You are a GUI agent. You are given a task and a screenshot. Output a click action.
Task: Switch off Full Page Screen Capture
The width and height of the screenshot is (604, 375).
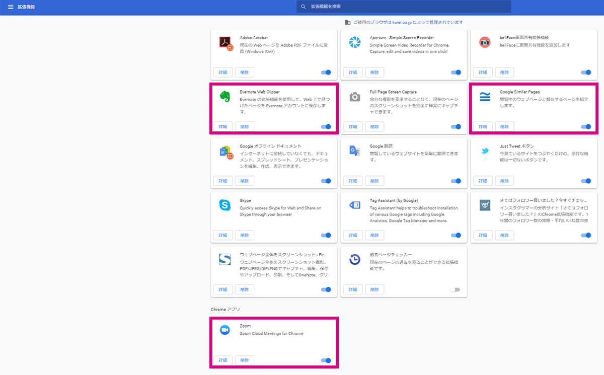pos(456,127)
